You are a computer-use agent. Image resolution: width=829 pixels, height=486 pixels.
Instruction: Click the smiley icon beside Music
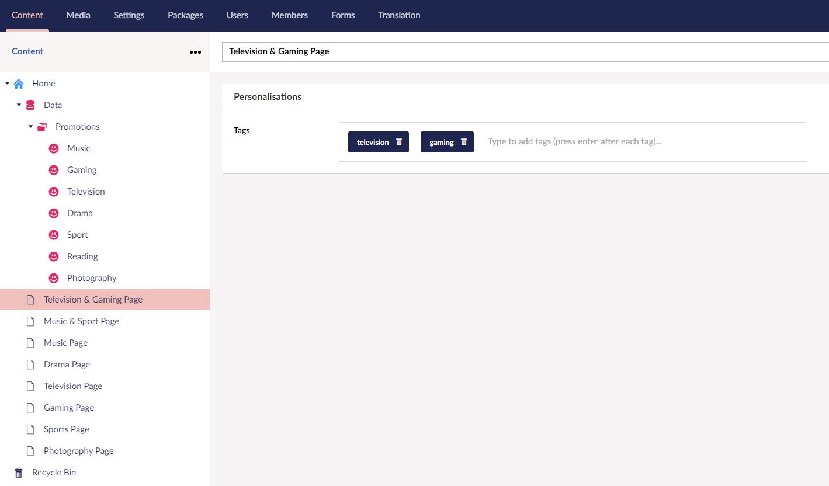pos(54,148)
